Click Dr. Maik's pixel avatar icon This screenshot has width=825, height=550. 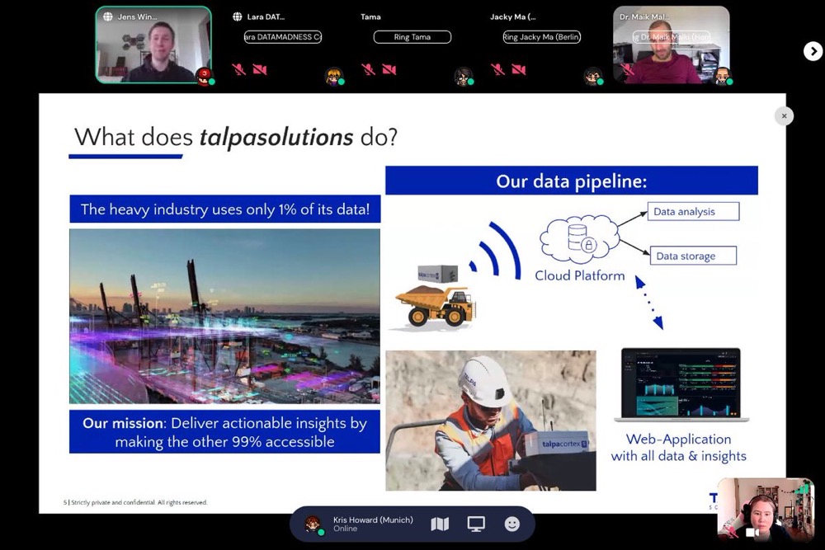tap(723, 76)
